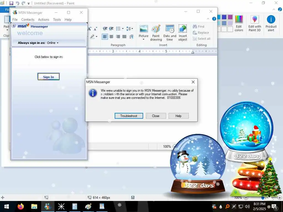Click the Help button in the error dialog
The height and width of the screenshot is (212, 283).
(x=178, y=116)
